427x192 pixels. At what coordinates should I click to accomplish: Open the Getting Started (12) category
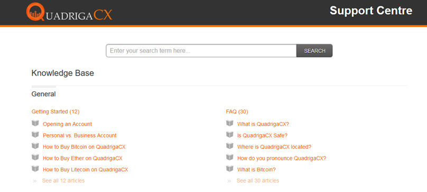tap(55, 112)
